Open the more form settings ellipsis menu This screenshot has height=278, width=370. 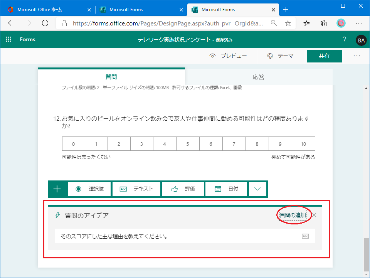pos(357,56)
